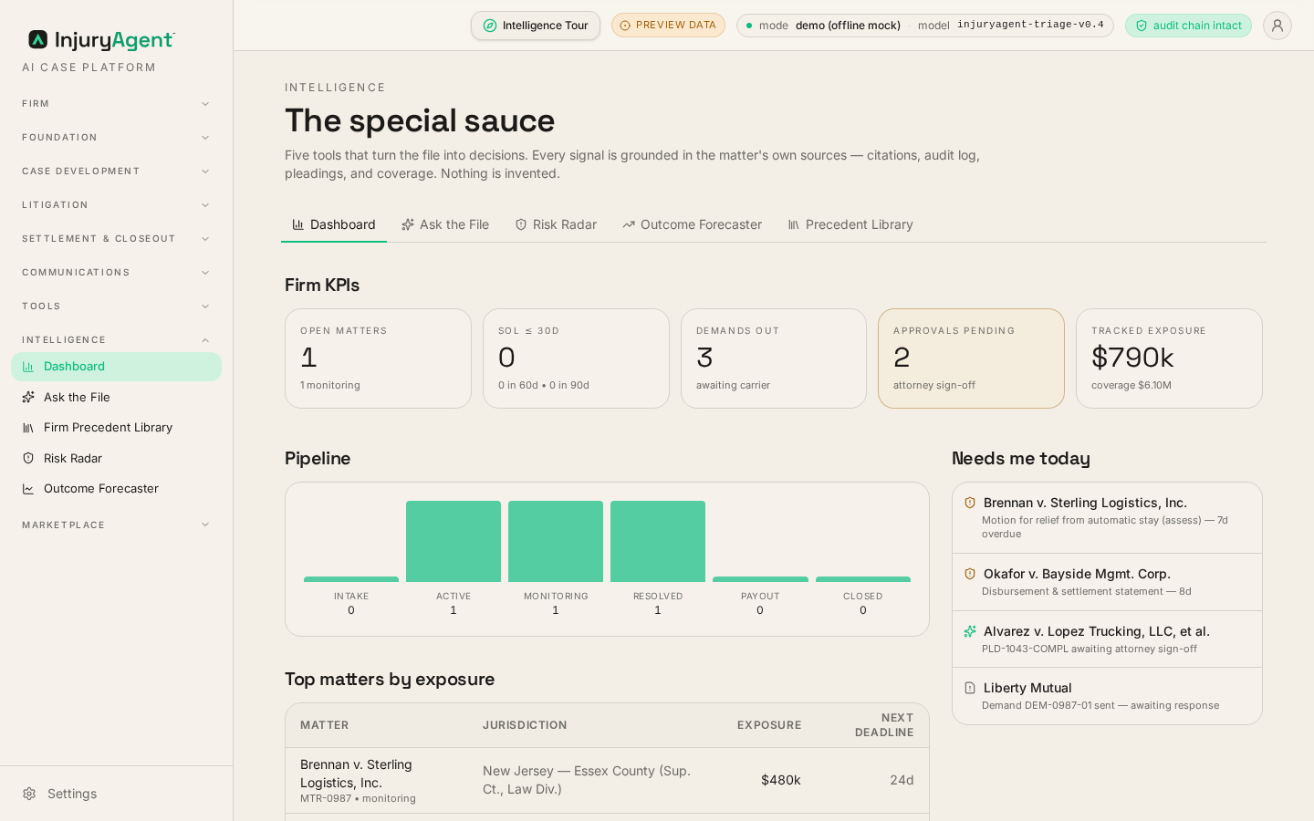Click the Risk Radar shield icon in sidebar
The image size is (1314, 821).
28,459
